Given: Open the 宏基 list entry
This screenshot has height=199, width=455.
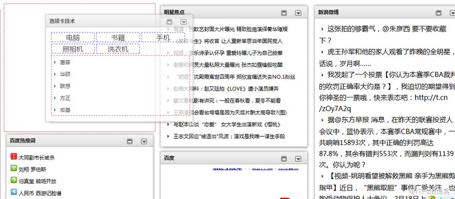Looking at the screenshot, I should pyautogui.click(x=65, y=110).
